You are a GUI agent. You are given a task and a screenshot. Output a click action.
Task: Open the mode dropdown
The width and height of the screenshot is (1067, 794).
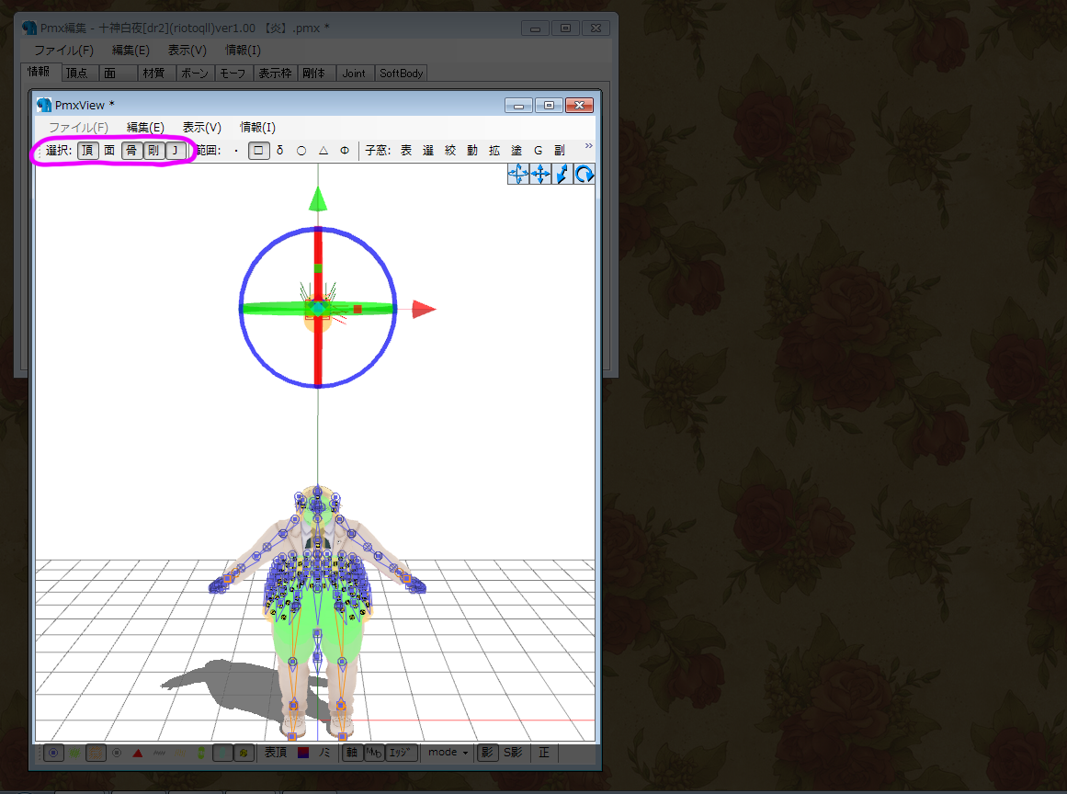point(448,753)
